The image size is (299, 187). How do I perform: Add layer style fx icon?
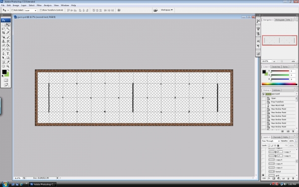point(269,179)
